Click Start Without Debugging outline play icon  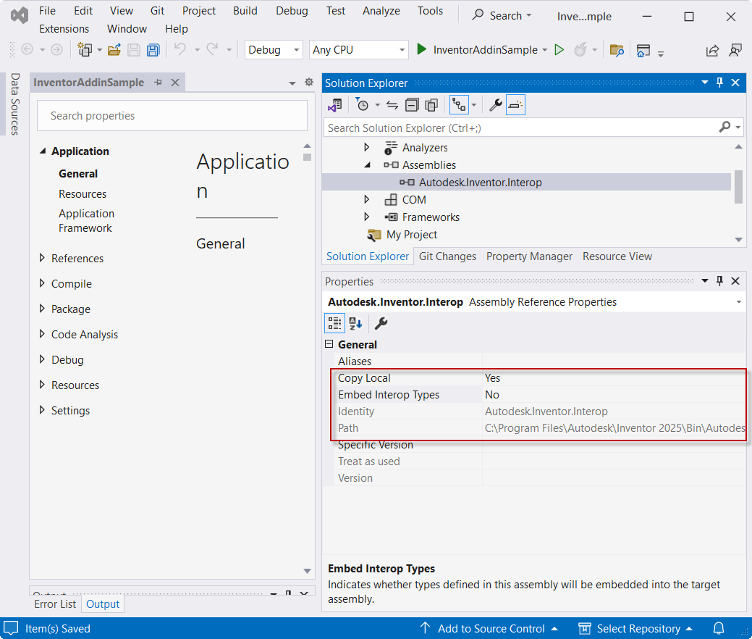coord(559,49)
